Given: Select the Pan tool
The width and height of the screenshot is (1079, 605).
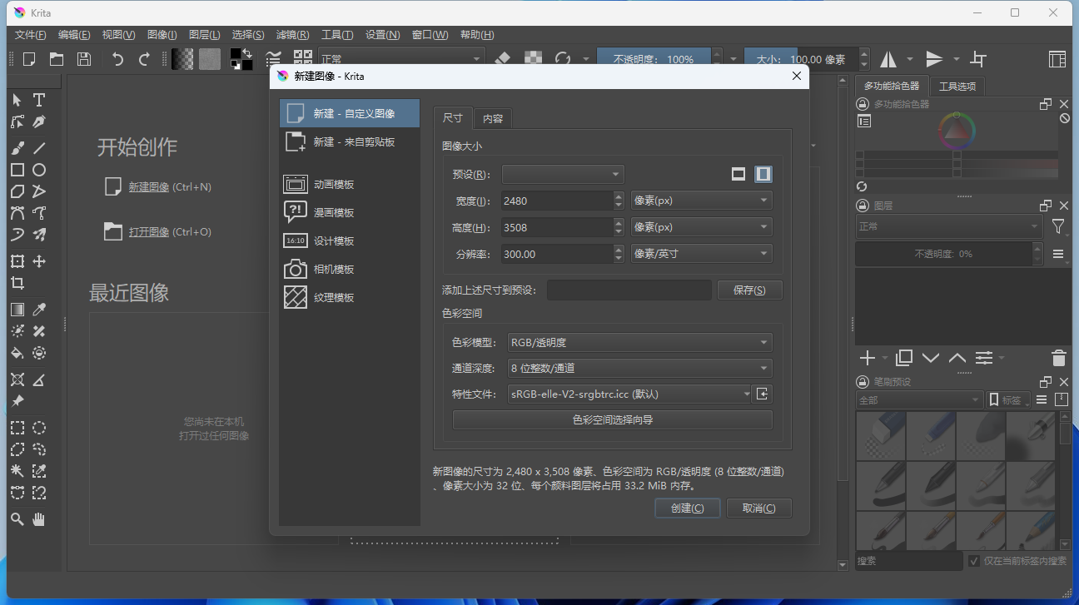Looking at the screenshot, I should pos(38,518).
